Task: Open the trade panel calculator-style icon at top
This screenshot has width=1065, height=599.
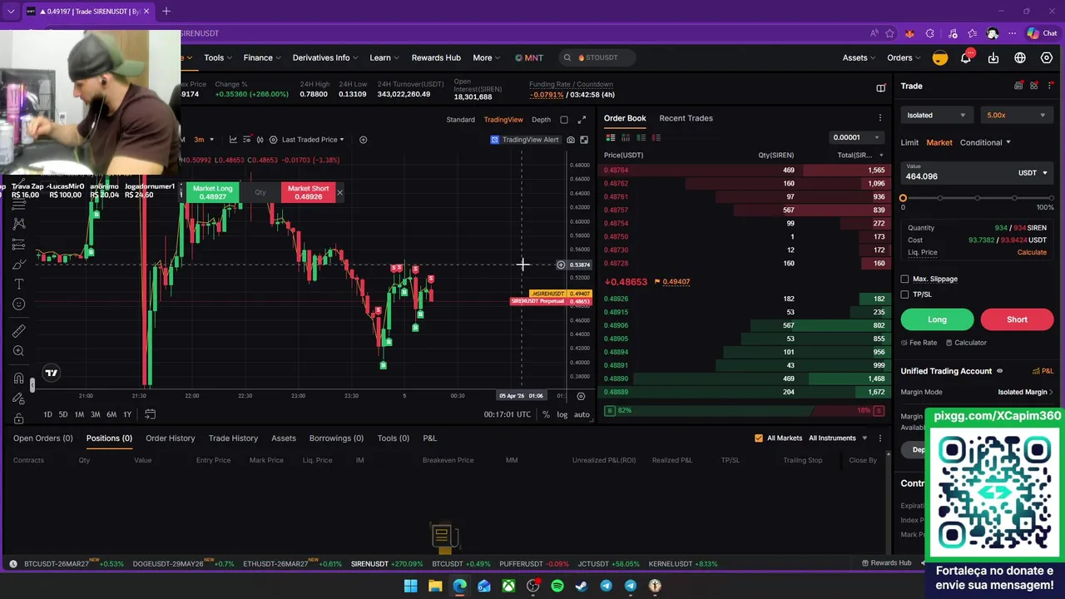Action: coord(1018,86)
